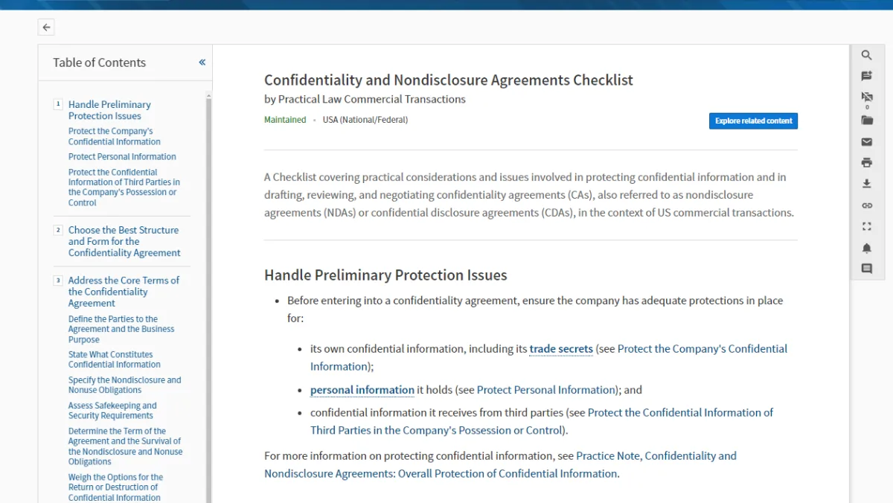Open the trade secrets glossary link
Image resolution: width=893 pixels, height=503 pixels.
click(561, 349)
